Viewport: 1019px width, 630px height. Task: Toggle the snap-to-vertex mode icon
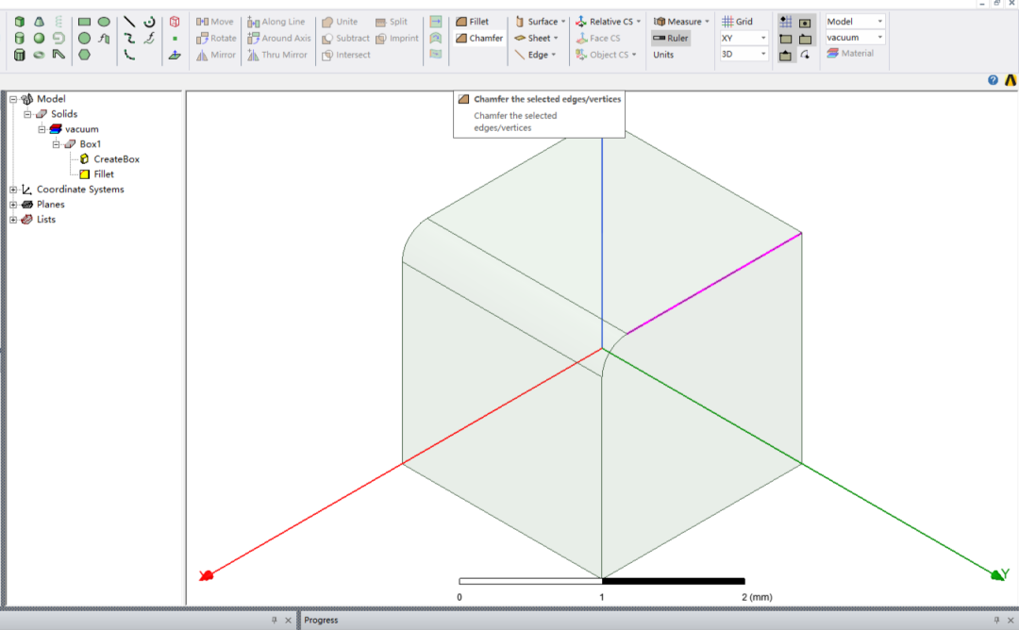coord(786,39)
